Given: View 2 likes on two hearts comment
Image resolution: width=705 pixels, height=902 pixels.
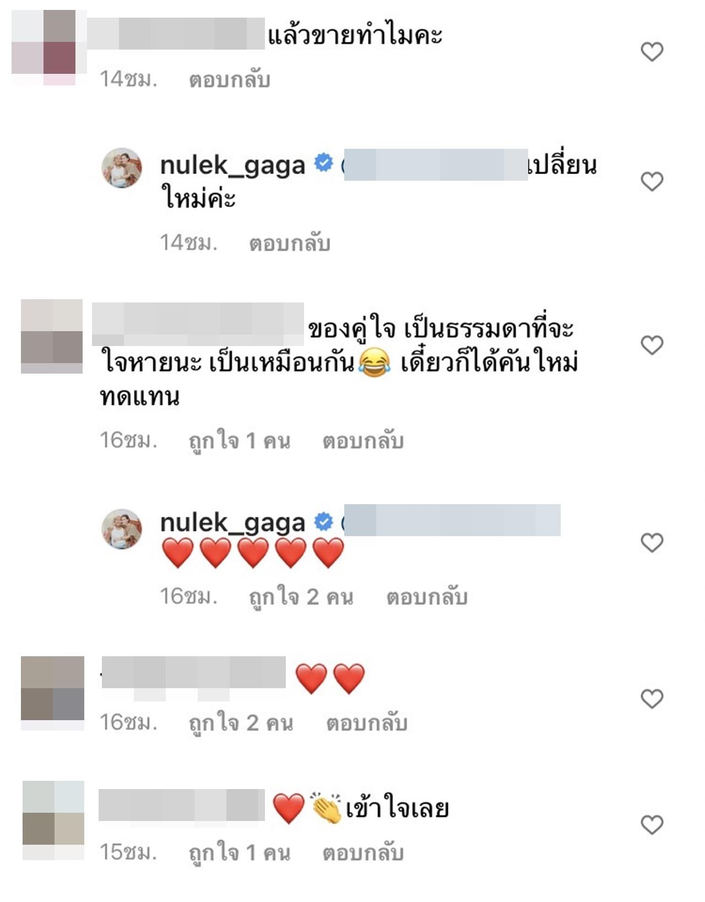Looking at the screenshot, I should coord(241,723).
